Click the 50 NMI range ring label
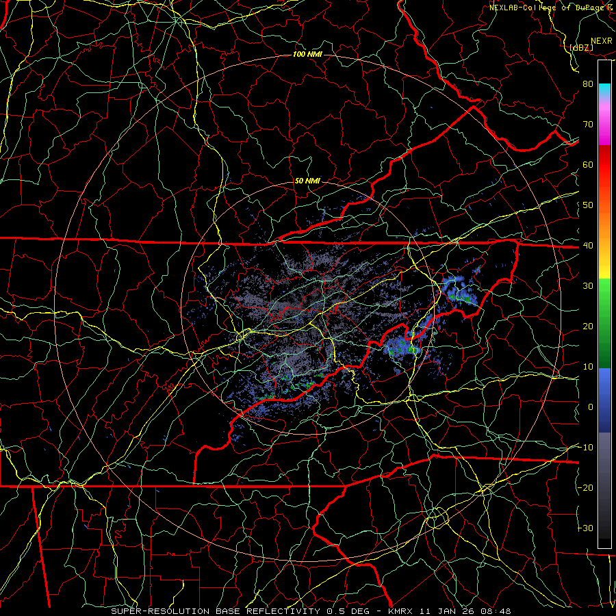The height and width of the screenshot is (616, 616). tap(307, 181)
